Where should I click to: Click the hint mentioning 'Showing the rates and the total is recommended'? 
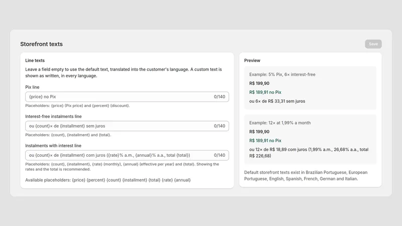(122, 167)
